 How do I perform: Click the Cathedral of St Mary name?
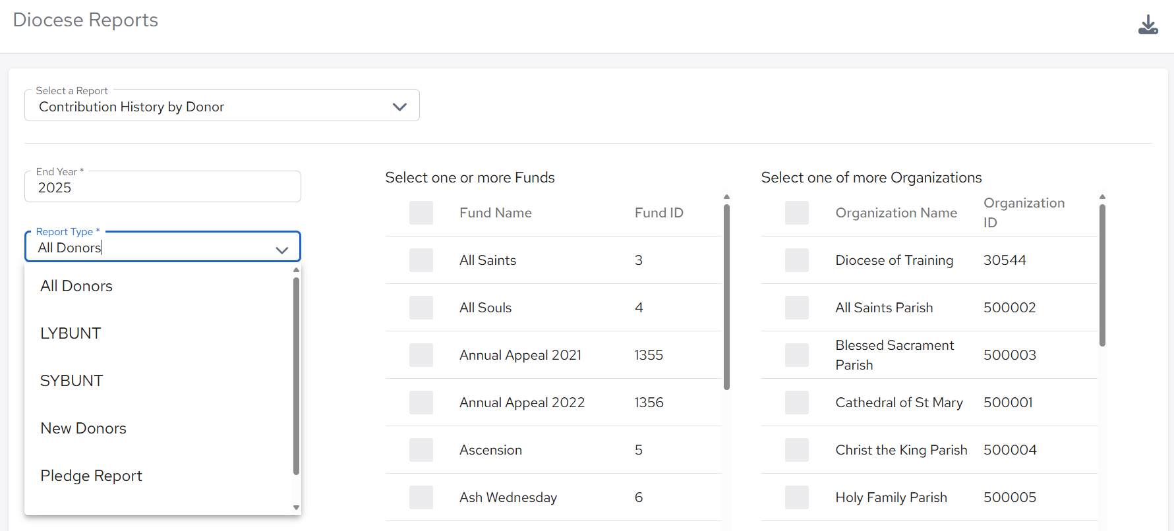click(x=899, y=403)
